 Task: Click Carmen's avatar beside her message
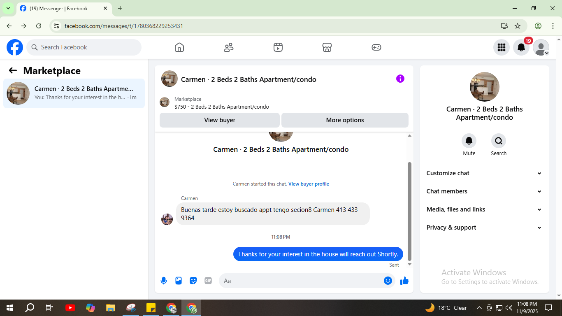pyautogui.click(x=167, y=219)
